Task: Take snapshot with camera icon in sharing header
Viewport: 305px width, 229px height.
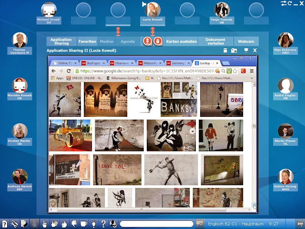Action: pyautogui.click(x=234, y=51)
